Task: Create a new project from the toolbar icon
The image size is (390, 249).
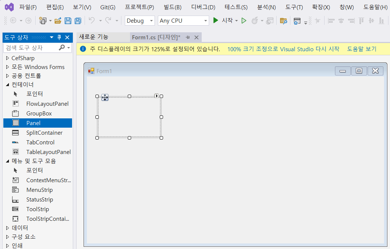Action: point(43,21)
